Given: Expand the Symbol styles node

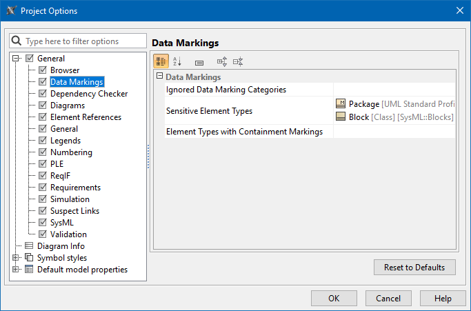Looking at the screenshot, I should coord(16,258).
